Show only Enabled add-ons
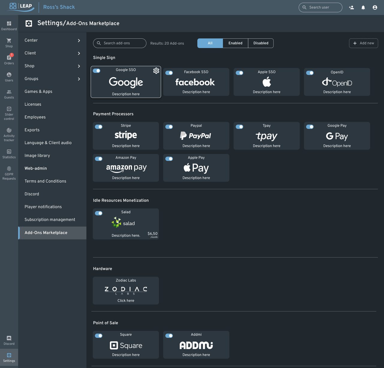The height and width of the screenshot is (368, 384). [235, 43]
